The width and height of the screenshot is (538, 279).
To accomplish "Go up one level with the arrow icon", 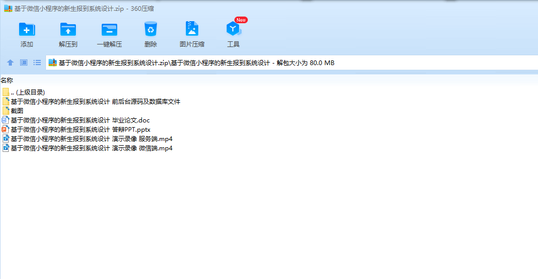I will pyautogui.click(x=10, y=63).
